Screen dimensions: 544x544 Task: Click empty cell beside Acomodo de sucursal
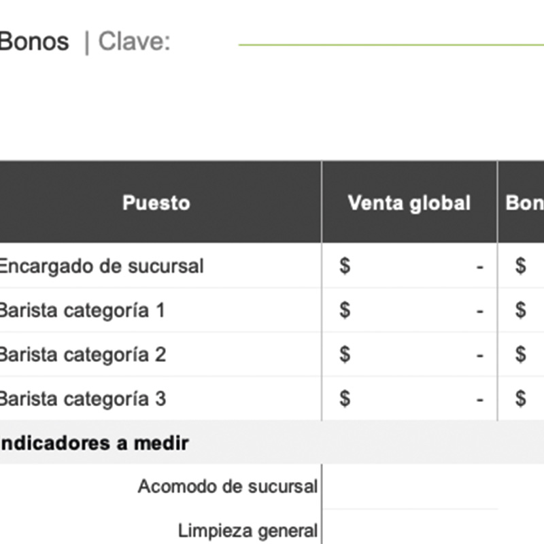click(x=409, y=487)
